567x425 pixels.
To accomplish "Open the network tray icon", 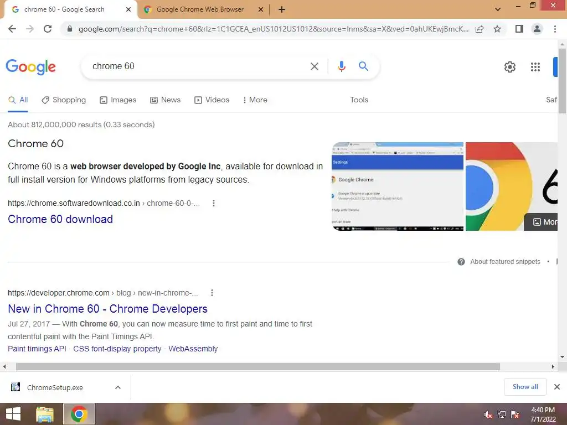I will (502, 414).
